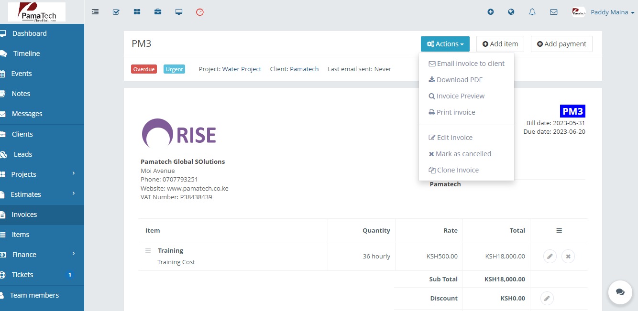Open the Pamatech client link
638x311 pixels.
click(304, 69)
